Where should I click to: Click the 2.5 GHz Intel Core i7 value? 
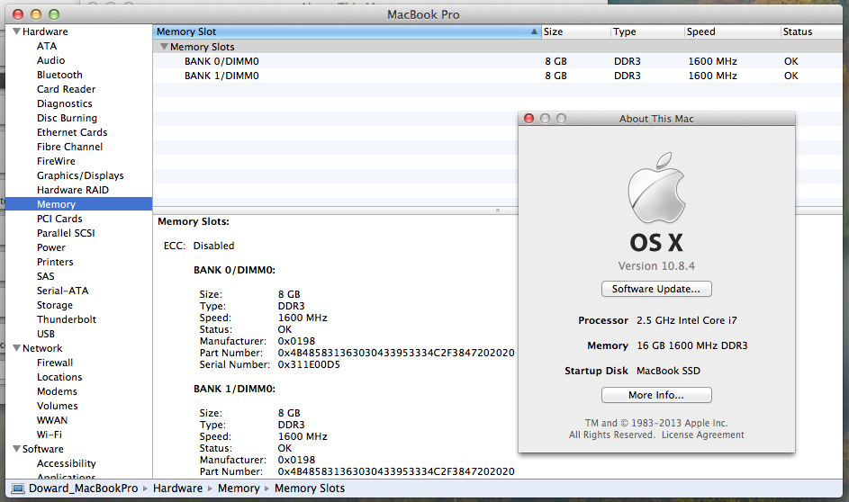(687, 320)
